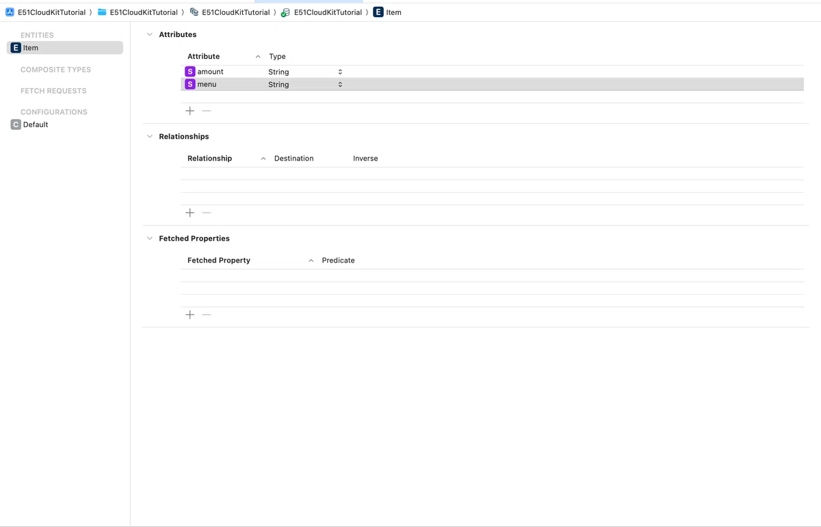Sort attributes by the Attribute column
Viewport: 821px width, 527px height.
[x=204, y=56]
